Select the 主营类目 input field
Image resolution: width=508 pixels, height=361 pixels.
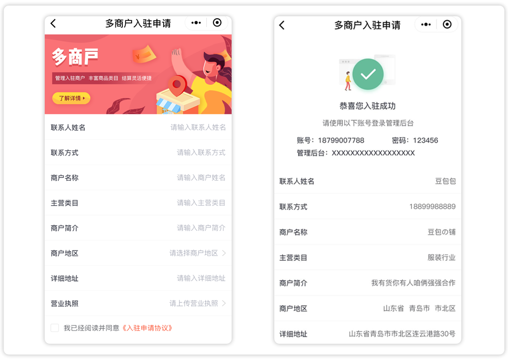(x=201, y=203)
